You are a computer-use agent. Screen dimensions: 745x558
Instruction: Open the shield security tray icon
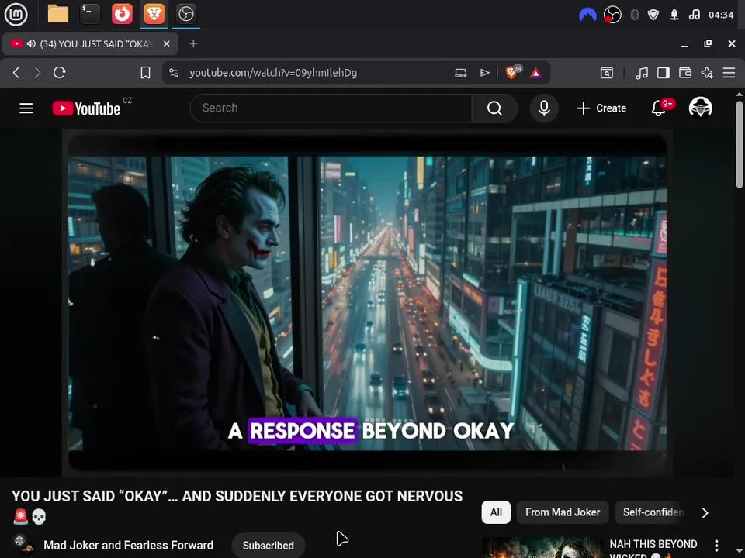(653, 15)
